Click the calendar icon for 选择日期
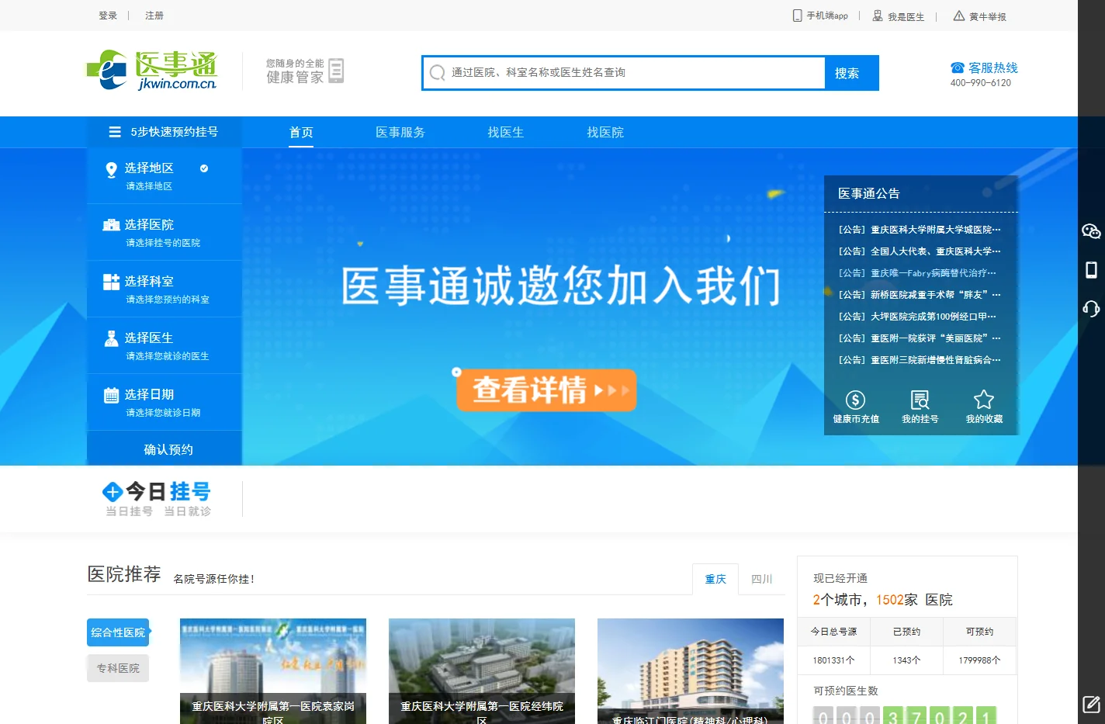1105x724 pixels. (111, 395)
